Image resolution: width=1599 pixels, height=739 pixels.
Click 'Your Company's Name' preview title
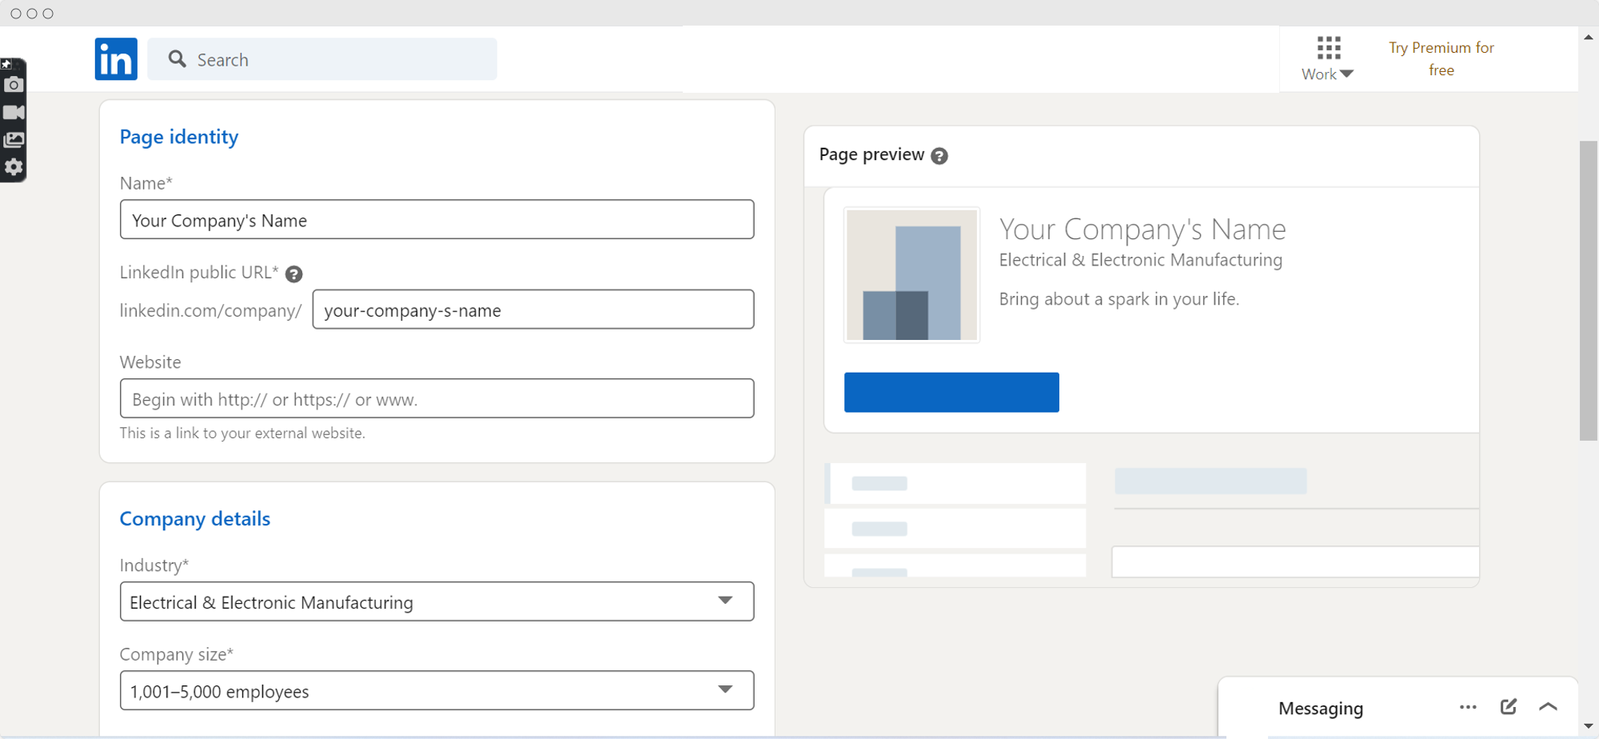coord(1142,230)
